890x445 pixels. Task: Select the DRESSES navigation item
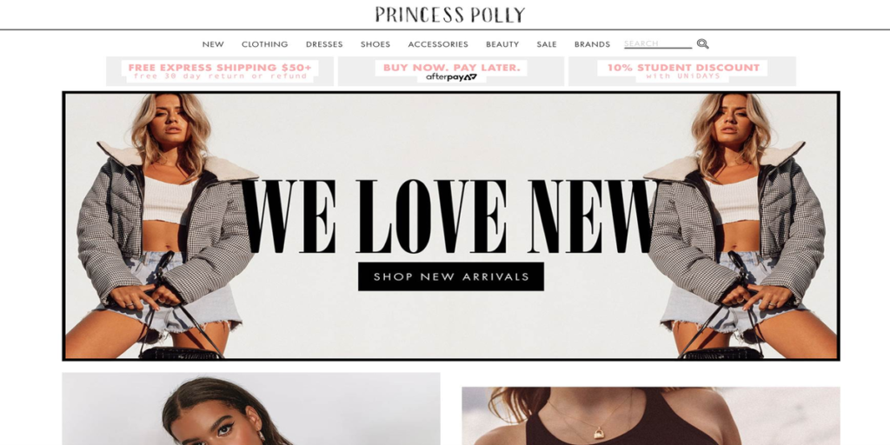324,44
